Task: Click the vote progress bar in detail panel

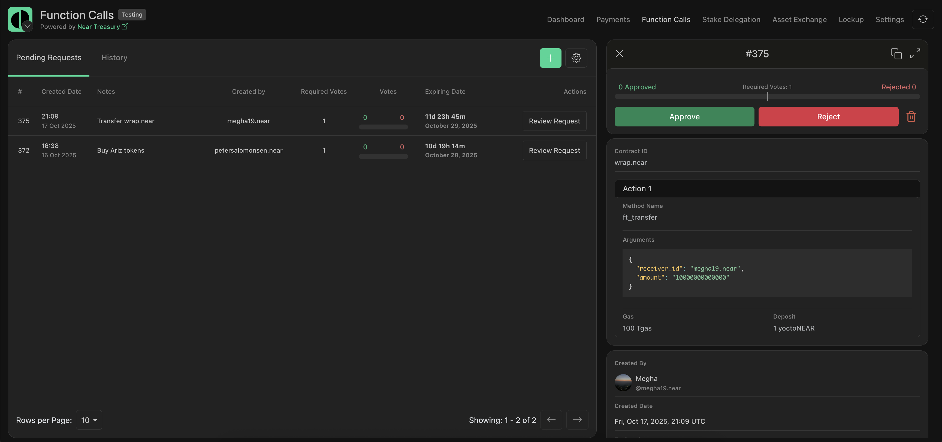Action: click(767, 97)
